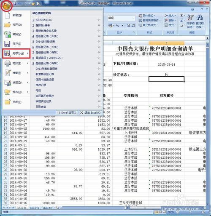Screen dimensions: 211x216
Task: Expand the formula bar chevron
Action: click(207, 38)
